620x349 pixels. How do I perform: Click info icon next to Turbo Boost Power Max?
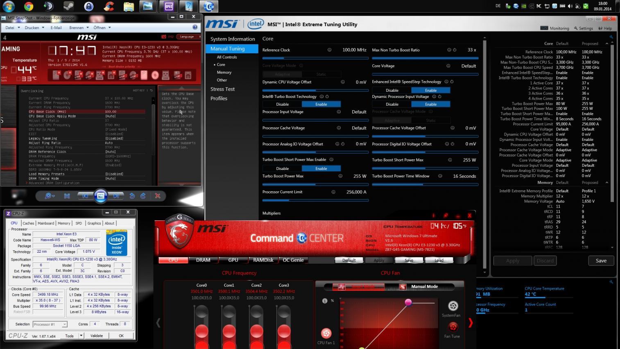point(340,176)
